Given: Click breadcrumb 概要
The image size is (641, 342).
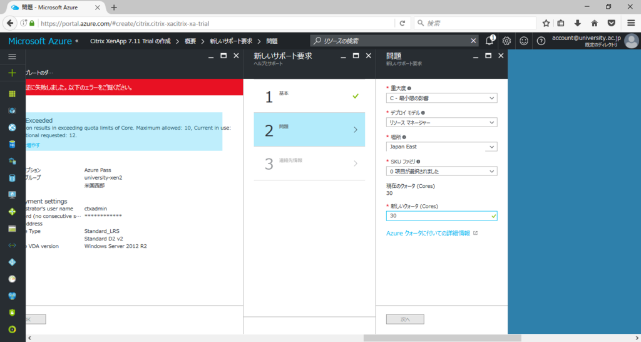Looking at the screenshot, I should pos(190,41).
